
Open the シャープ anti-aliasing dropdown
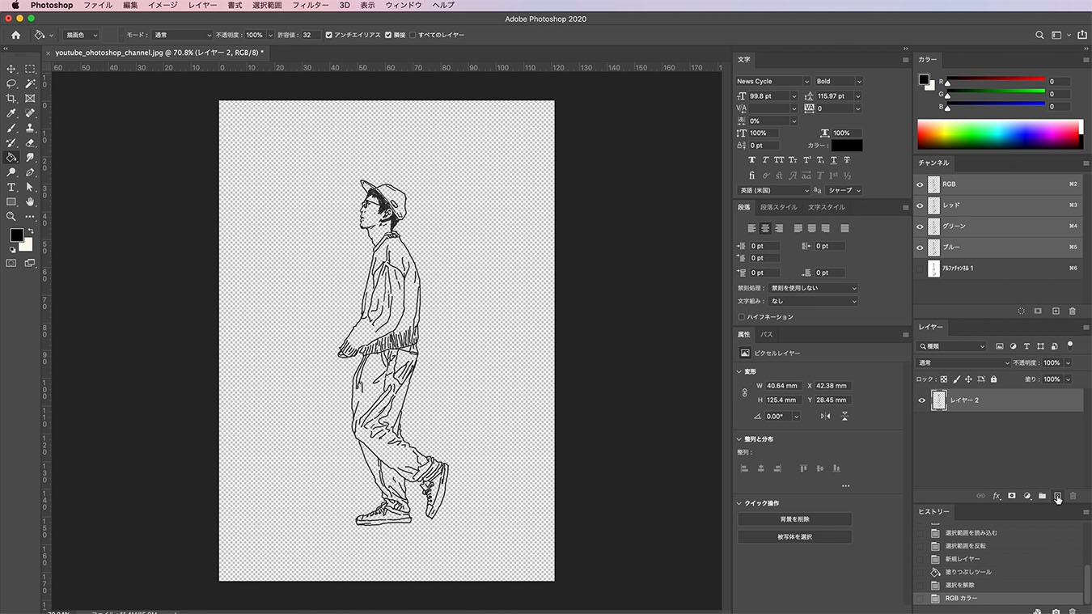click(x=844, y=191)
